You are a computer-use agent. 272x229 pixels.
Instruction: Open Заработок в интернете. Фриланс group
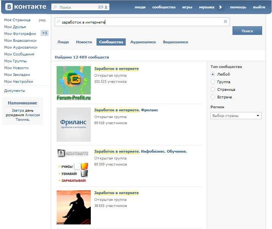point(126,110)
